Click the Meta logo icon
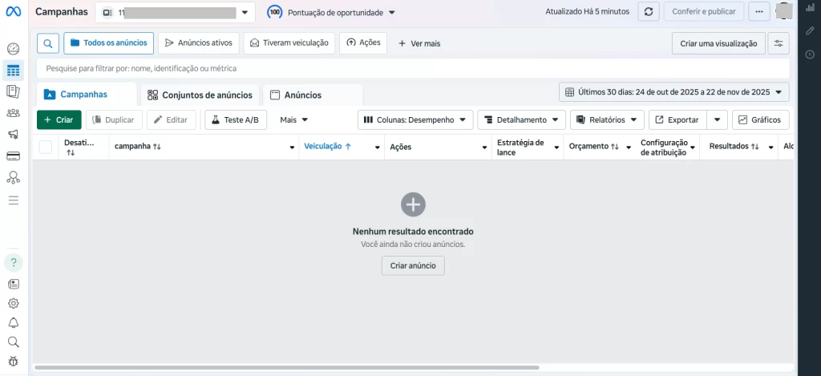 (14, 13)
